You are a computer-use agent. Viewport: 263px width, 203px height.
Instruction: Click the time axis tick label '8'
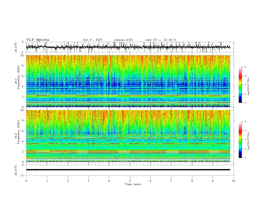[x=192, y=181]
